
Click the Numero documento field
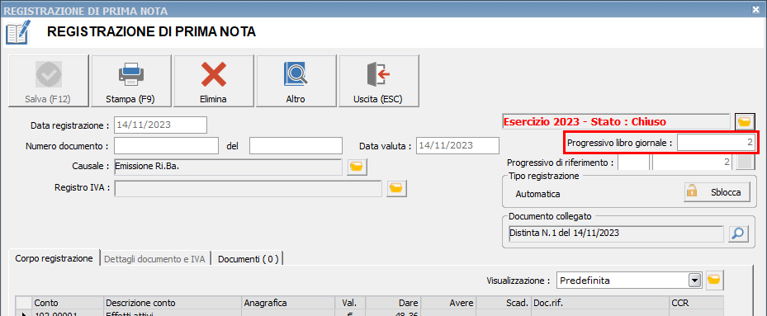pos(166,146)
